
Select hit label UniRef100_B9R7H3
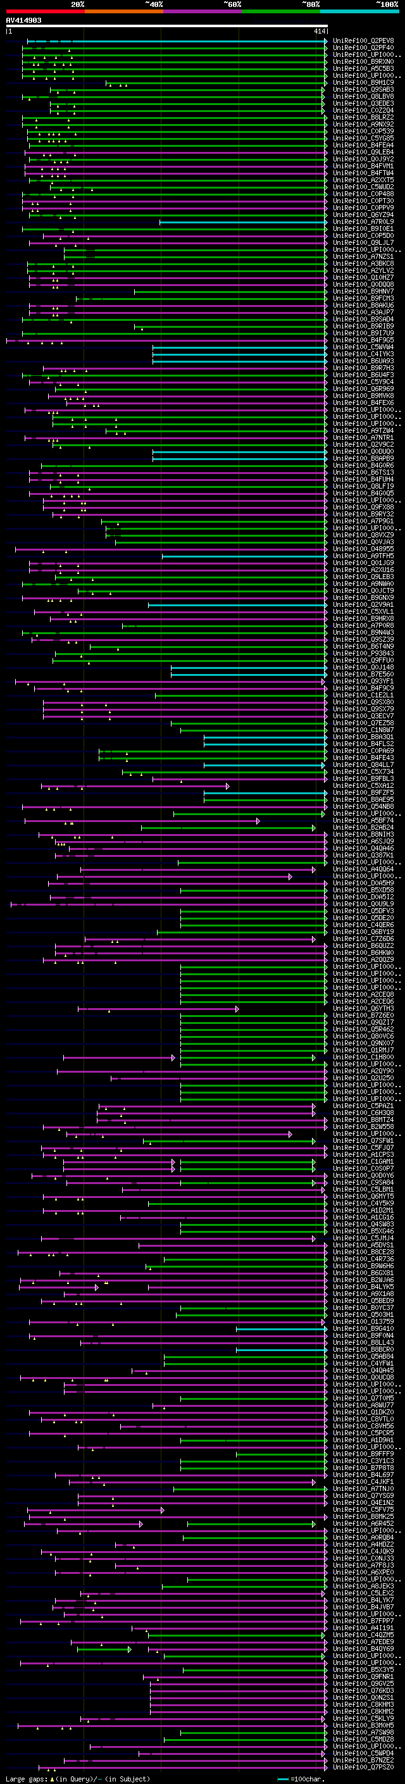point(363,368)
